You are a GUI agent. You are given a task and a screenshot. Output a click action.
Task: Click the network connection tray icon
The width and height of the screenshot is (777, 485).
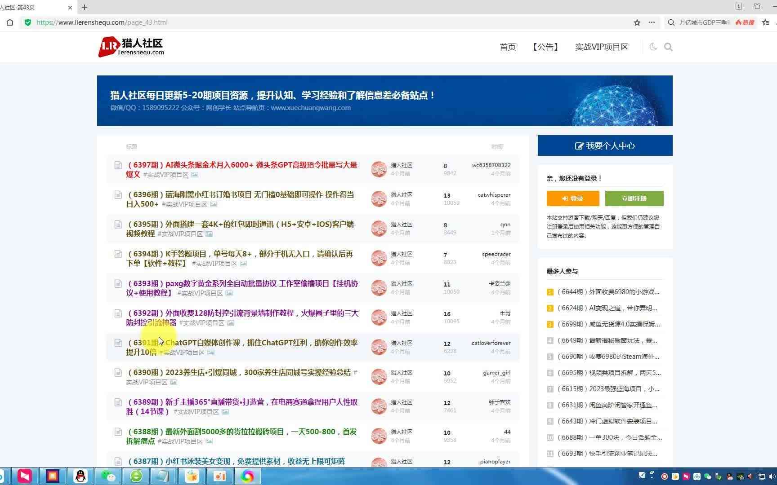click(x=761, y=476)
